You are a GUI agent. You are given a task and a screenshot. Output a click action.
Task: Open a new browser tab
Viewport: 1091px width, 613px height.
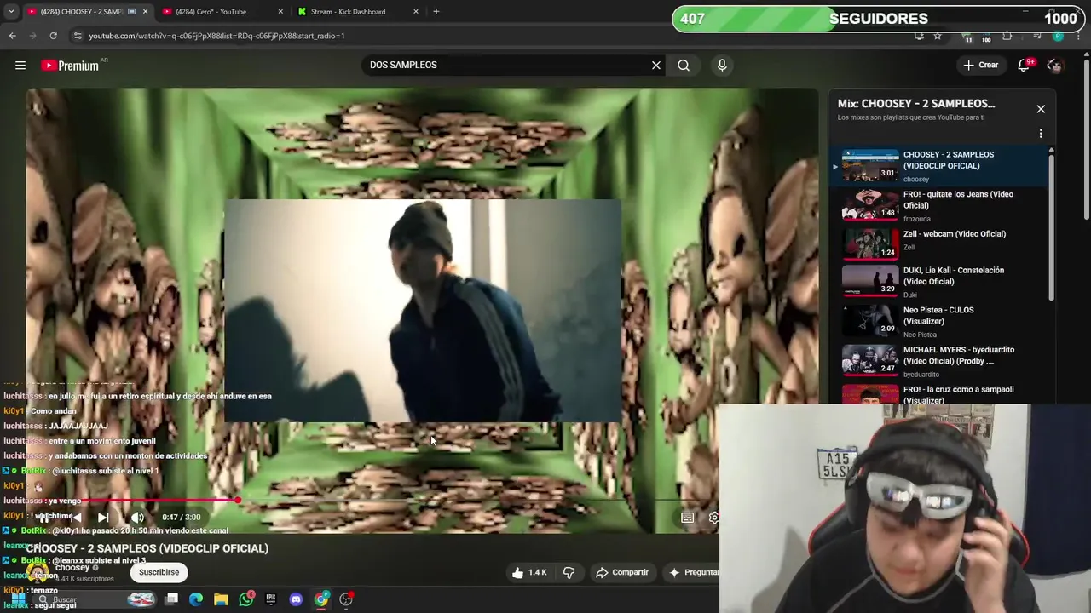[436, 12]
